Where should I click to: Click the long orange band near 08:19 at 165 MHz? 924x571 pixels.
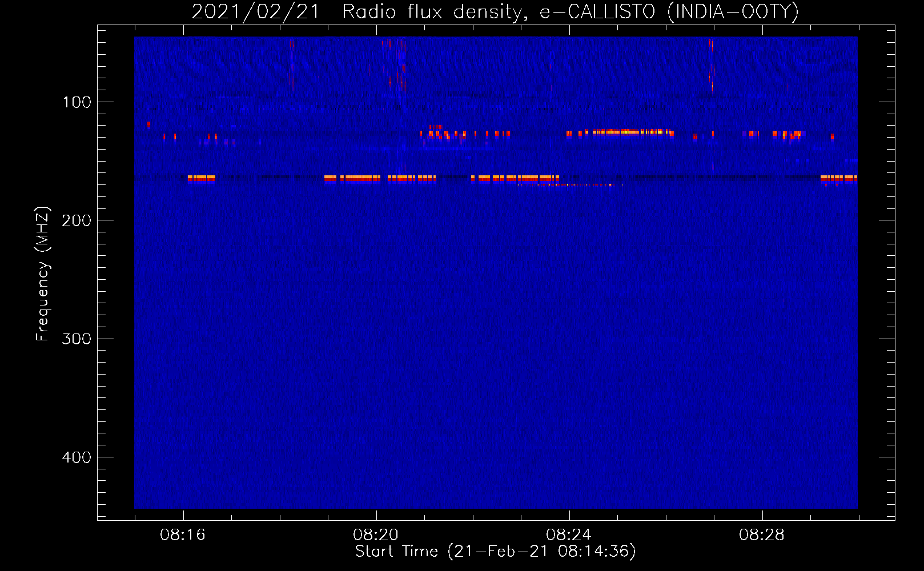click(x=352, y=178)
